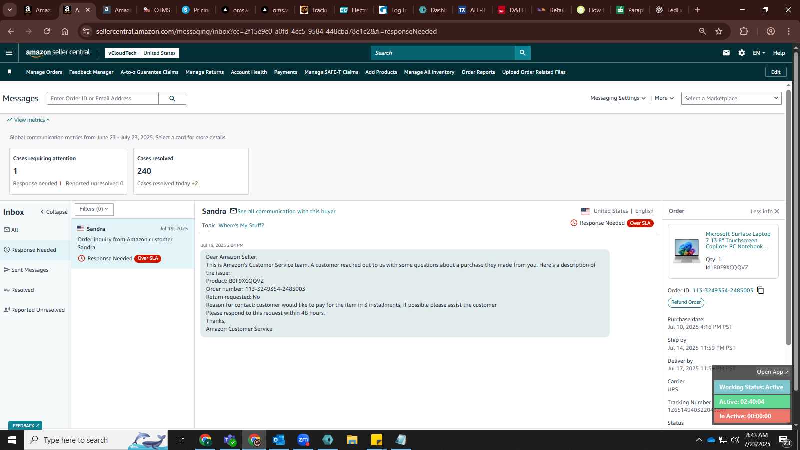Open Microsoft Teams from taskbar

(x=230, y=440)
